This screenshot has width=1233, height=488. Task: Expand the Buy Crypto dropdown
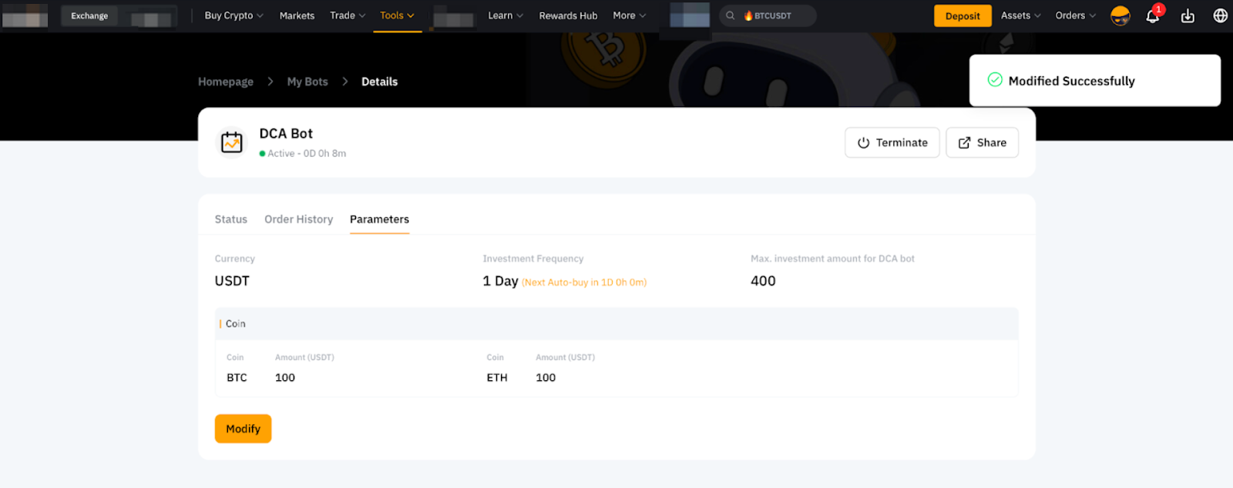(x=233, y=15)
